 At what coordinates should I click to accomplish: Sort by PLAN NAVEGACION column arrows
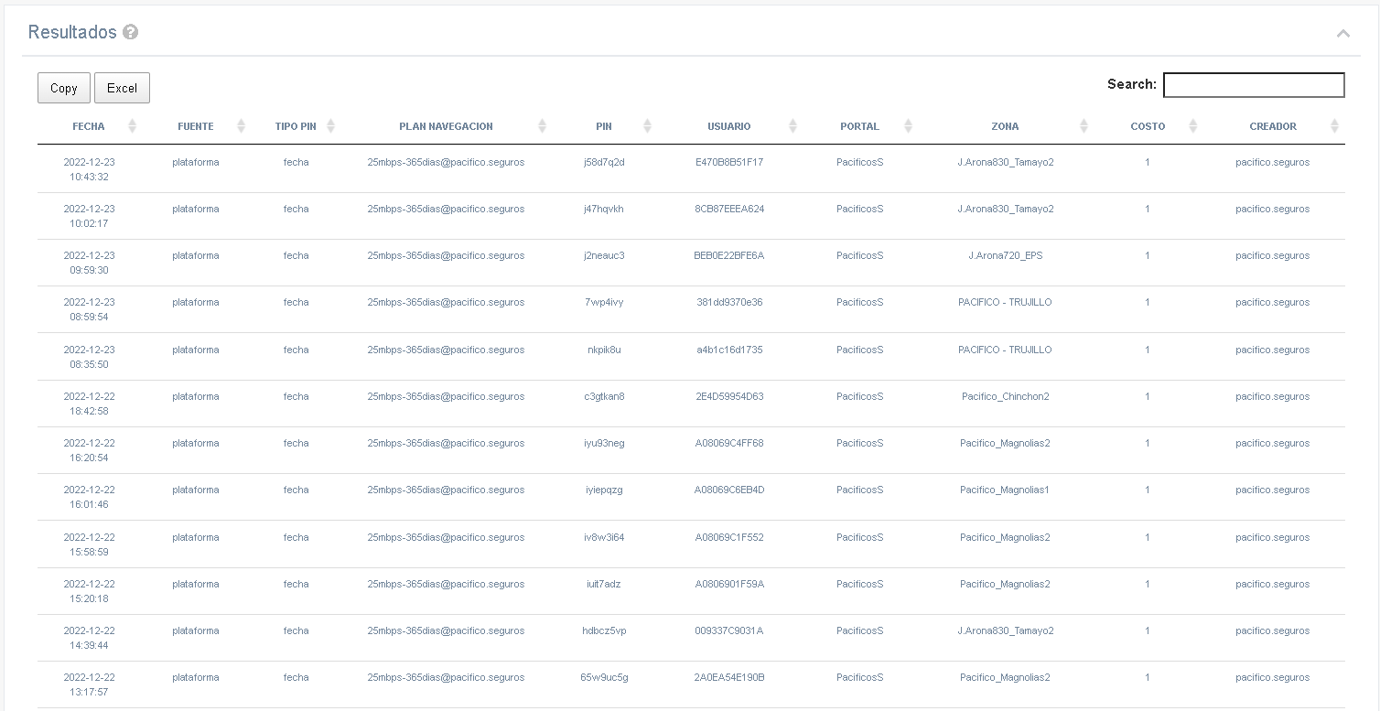click(x=542, y=126)
